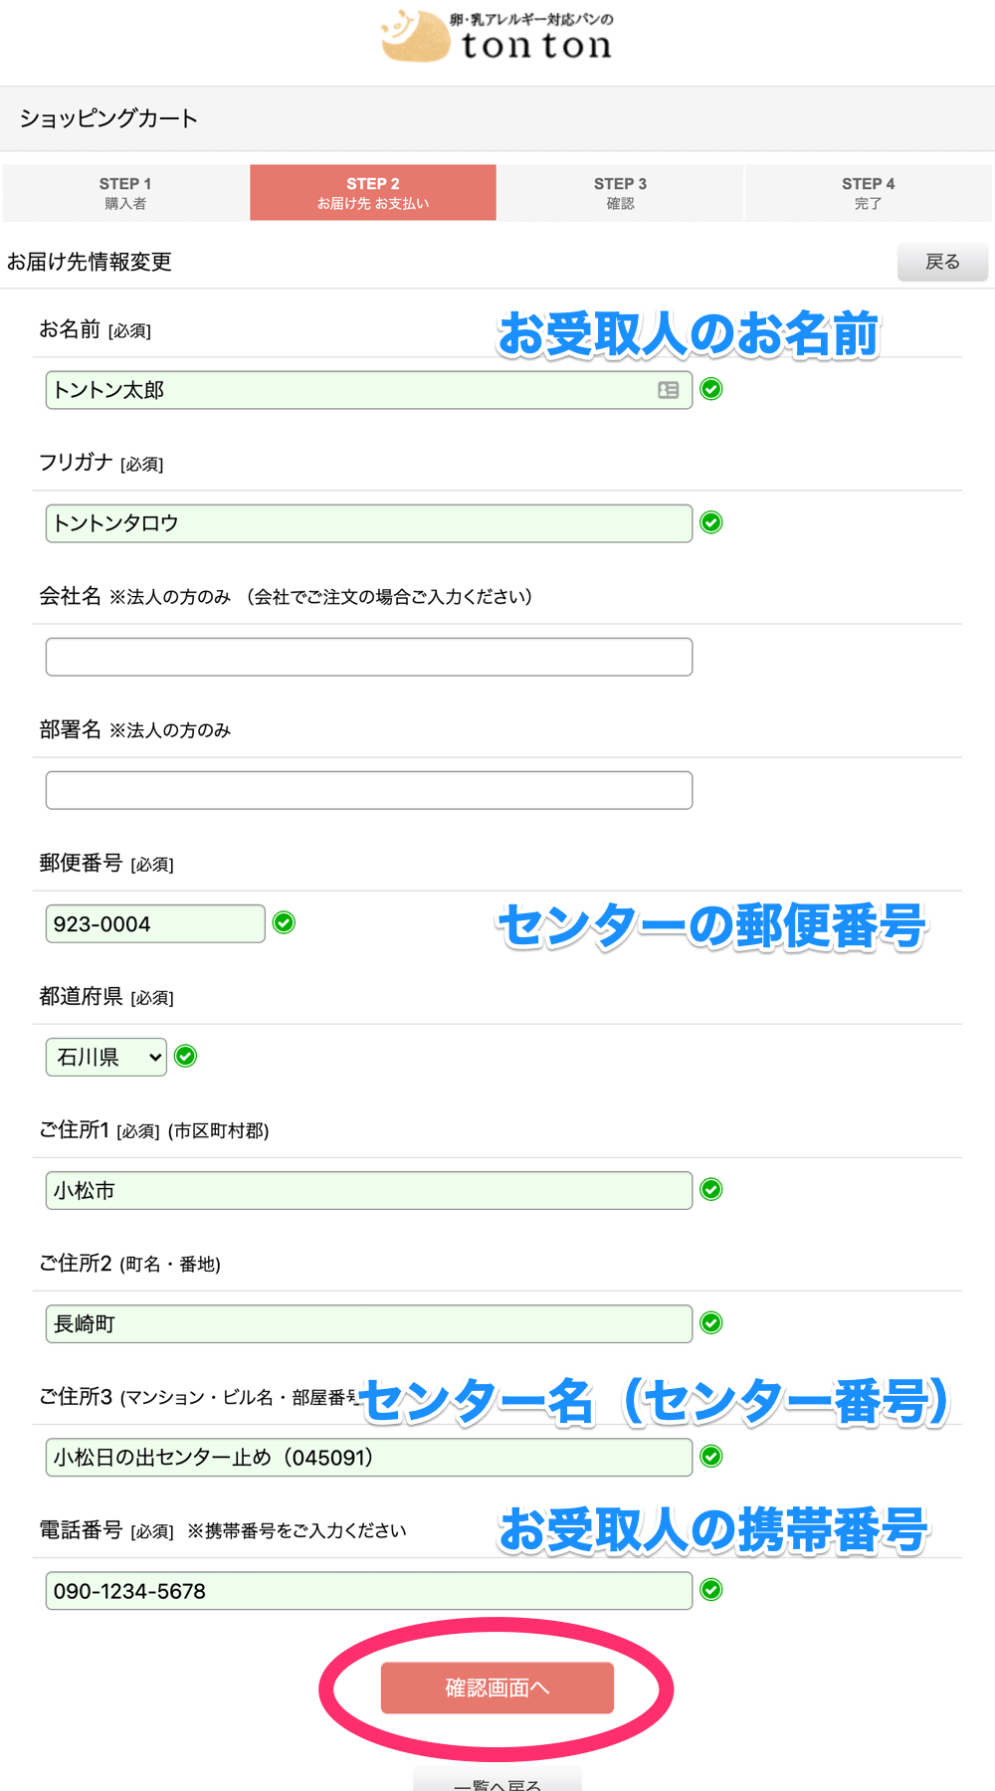Focus the empty 会社名 input field

[x=369, y=657]
